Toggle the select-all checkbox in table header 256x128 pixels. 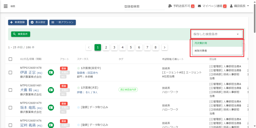(x=10, y=59)
